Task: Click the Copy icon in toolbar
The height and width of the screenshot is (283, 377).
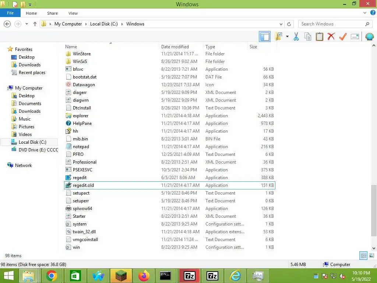Action: pos(308,36)
